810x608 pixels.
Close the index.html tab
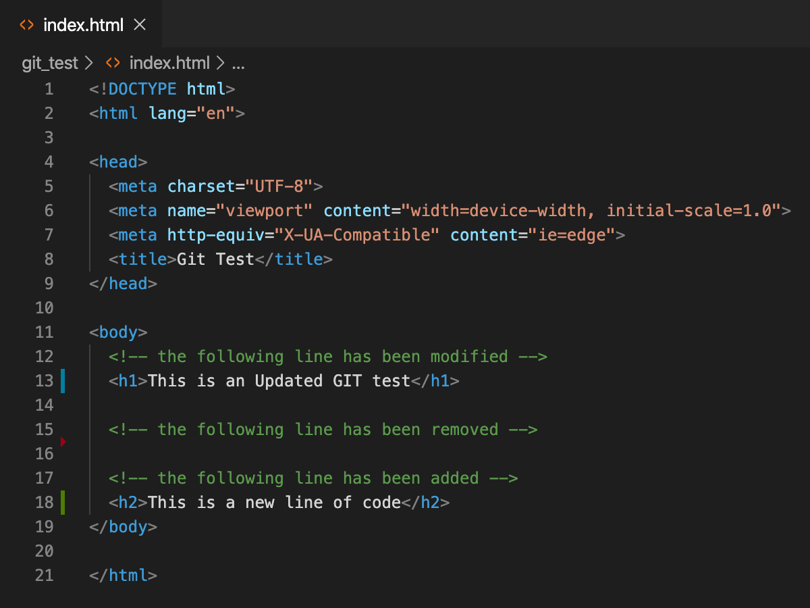coord(140,24)
